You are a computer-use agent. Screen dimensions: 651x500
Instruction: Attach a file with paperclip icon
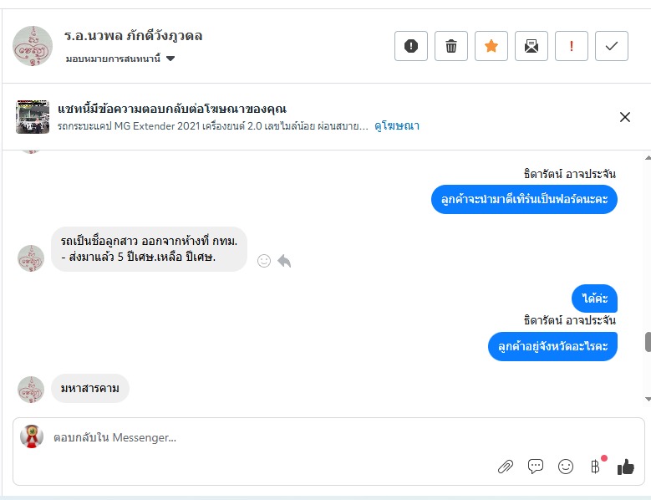coord(506,467)
